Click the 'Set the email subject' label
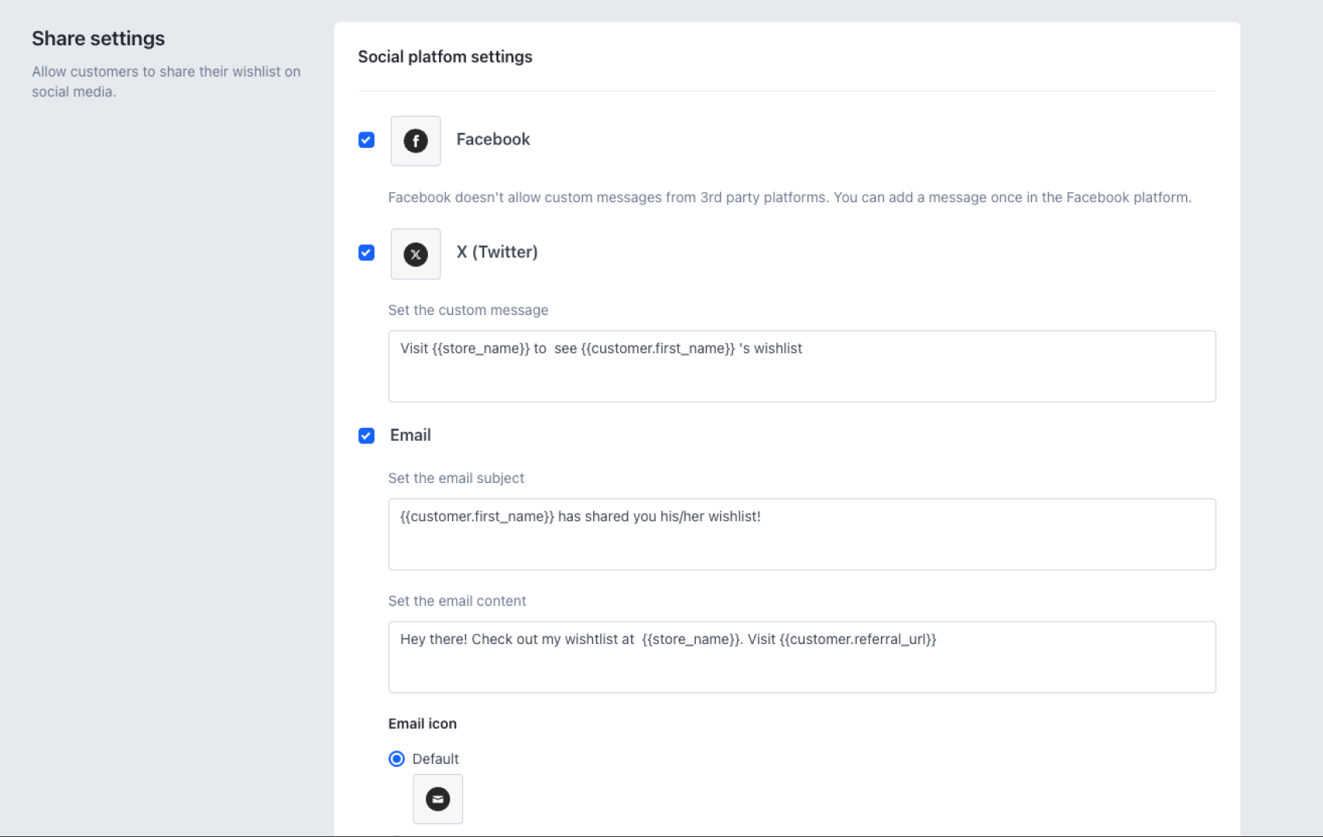The width and height of the screenshot is (1323, 837). pos(456,478)
